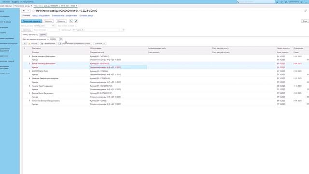The image size is (309, 174).
Task: Switch to the Таблица расчета (7) tab
Action: pos(30,35)
